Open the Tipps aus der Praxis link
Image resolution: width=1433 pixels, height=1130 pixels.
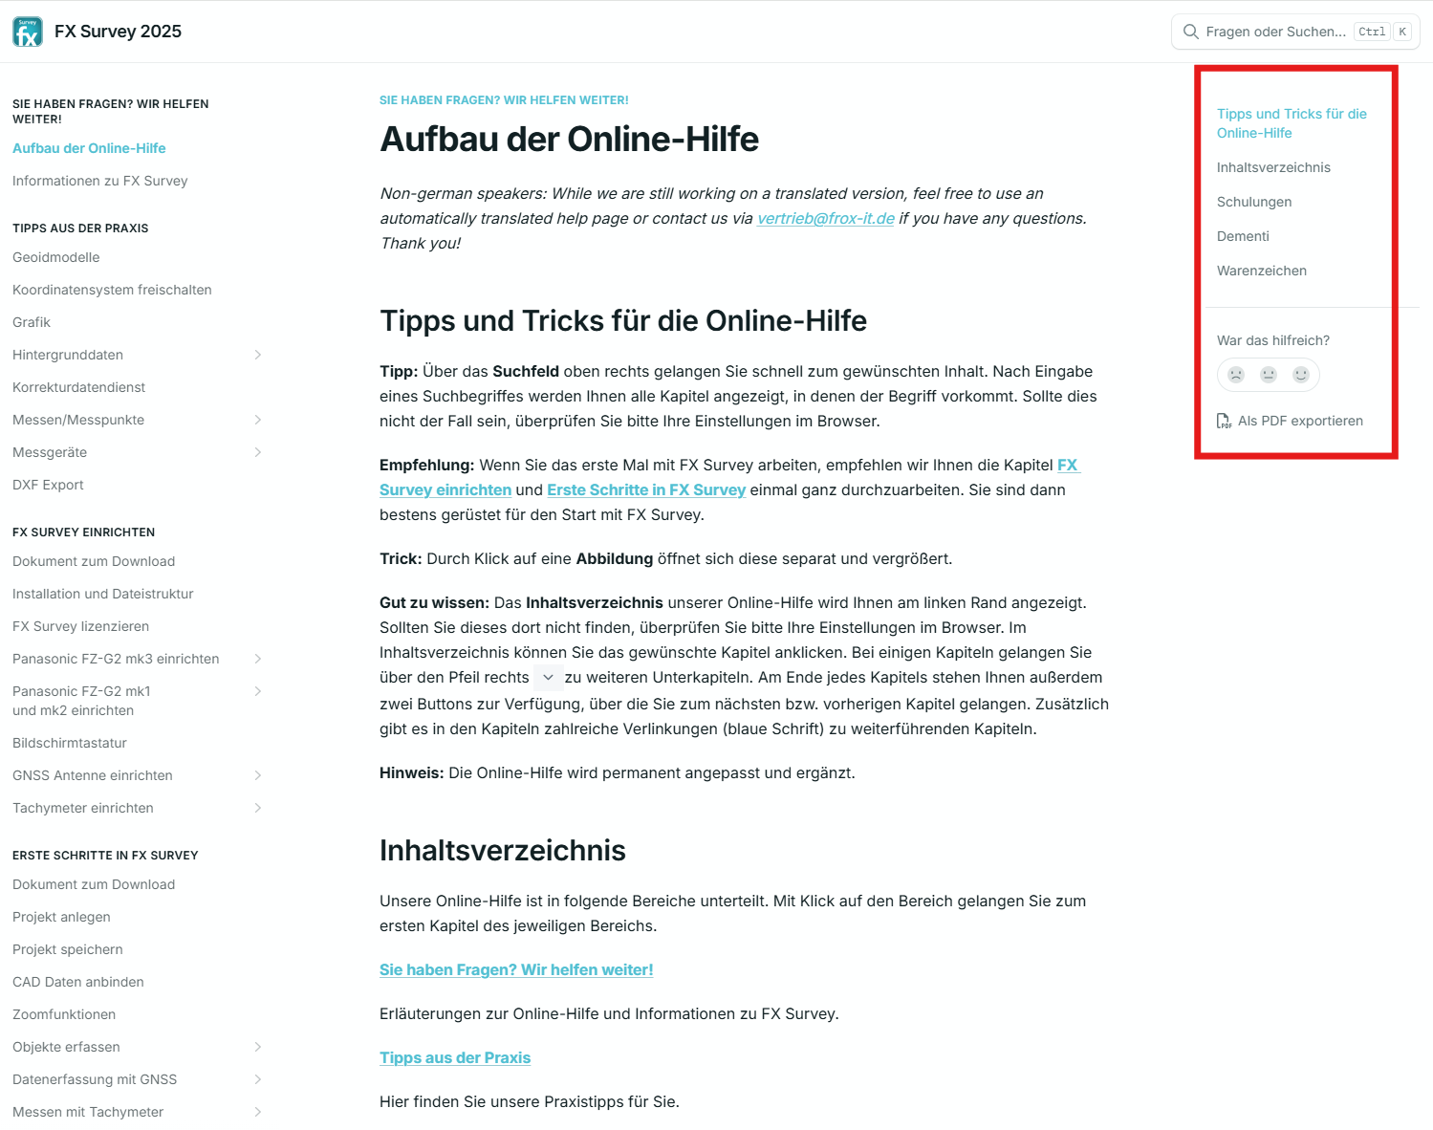[455, 1057]
